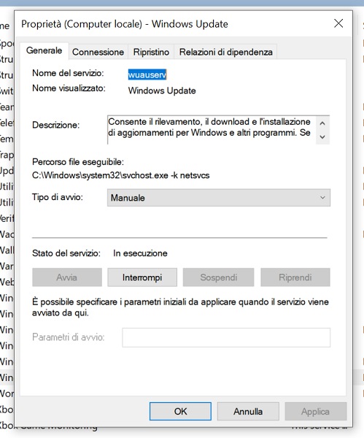The height and width of the screenshot is (438, 364).
Task: Expand the Tipo di avvio dropdown
Action: pos(219,198)
